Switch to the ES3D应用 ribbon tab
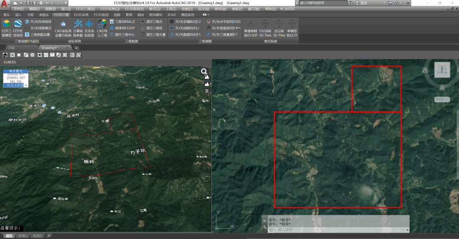The height and width of the screenshot is (239, 459). pos(101,14)
